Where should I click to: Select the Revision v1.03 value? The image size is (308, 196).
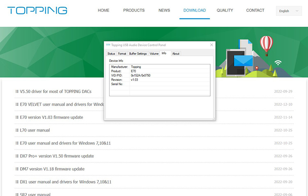pos(134,80)
